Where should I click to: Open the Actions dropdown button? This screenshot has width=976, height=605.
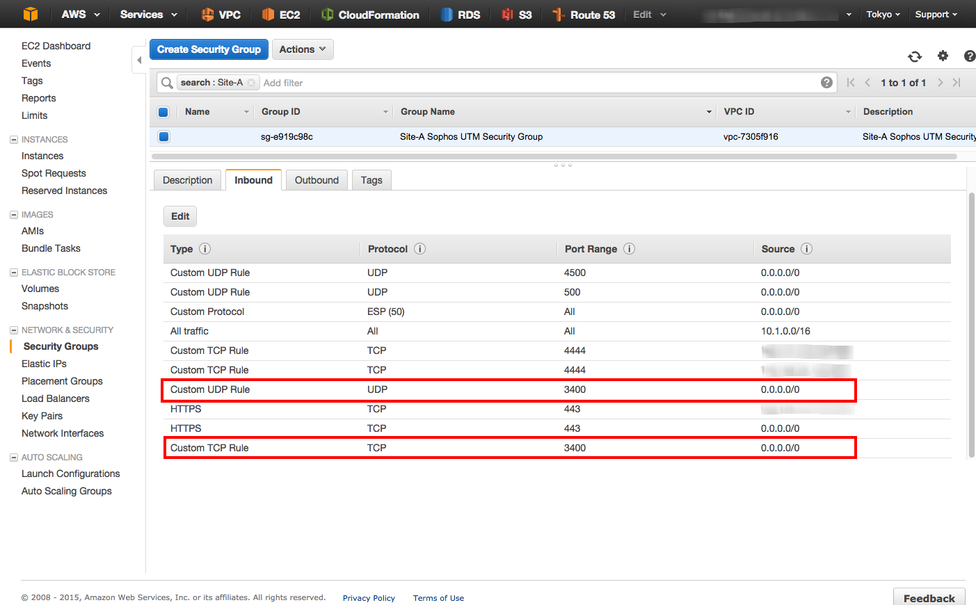[x=303, y=49]
